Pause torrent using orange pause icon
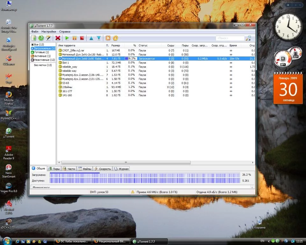The width and height of the screenshot is (306, 245). tap(75, 38)
